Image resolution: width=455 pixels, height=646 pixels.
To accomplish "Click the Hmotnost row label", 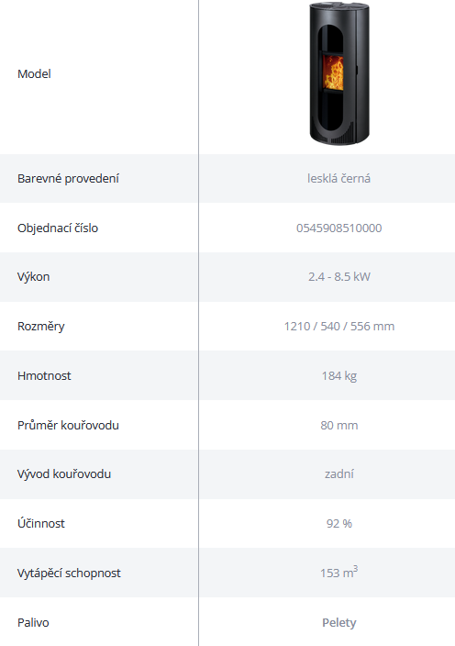I will tap(44, 375).
